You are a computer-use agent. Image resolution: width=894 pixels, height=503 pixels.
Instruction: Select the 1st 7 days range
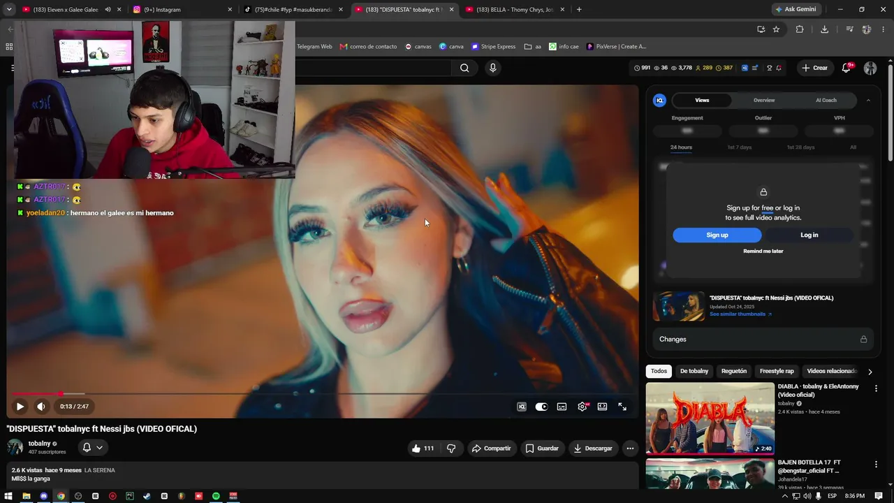[x=740, y=147]
